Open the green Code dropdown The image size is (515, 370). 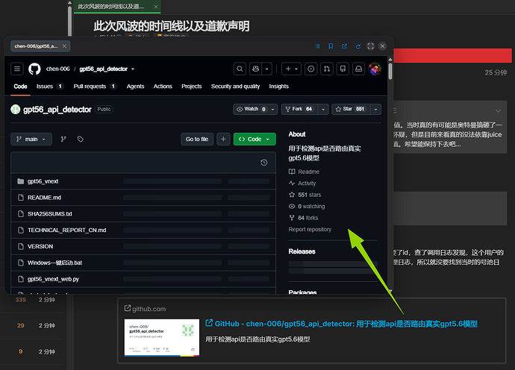coord(255,139)
